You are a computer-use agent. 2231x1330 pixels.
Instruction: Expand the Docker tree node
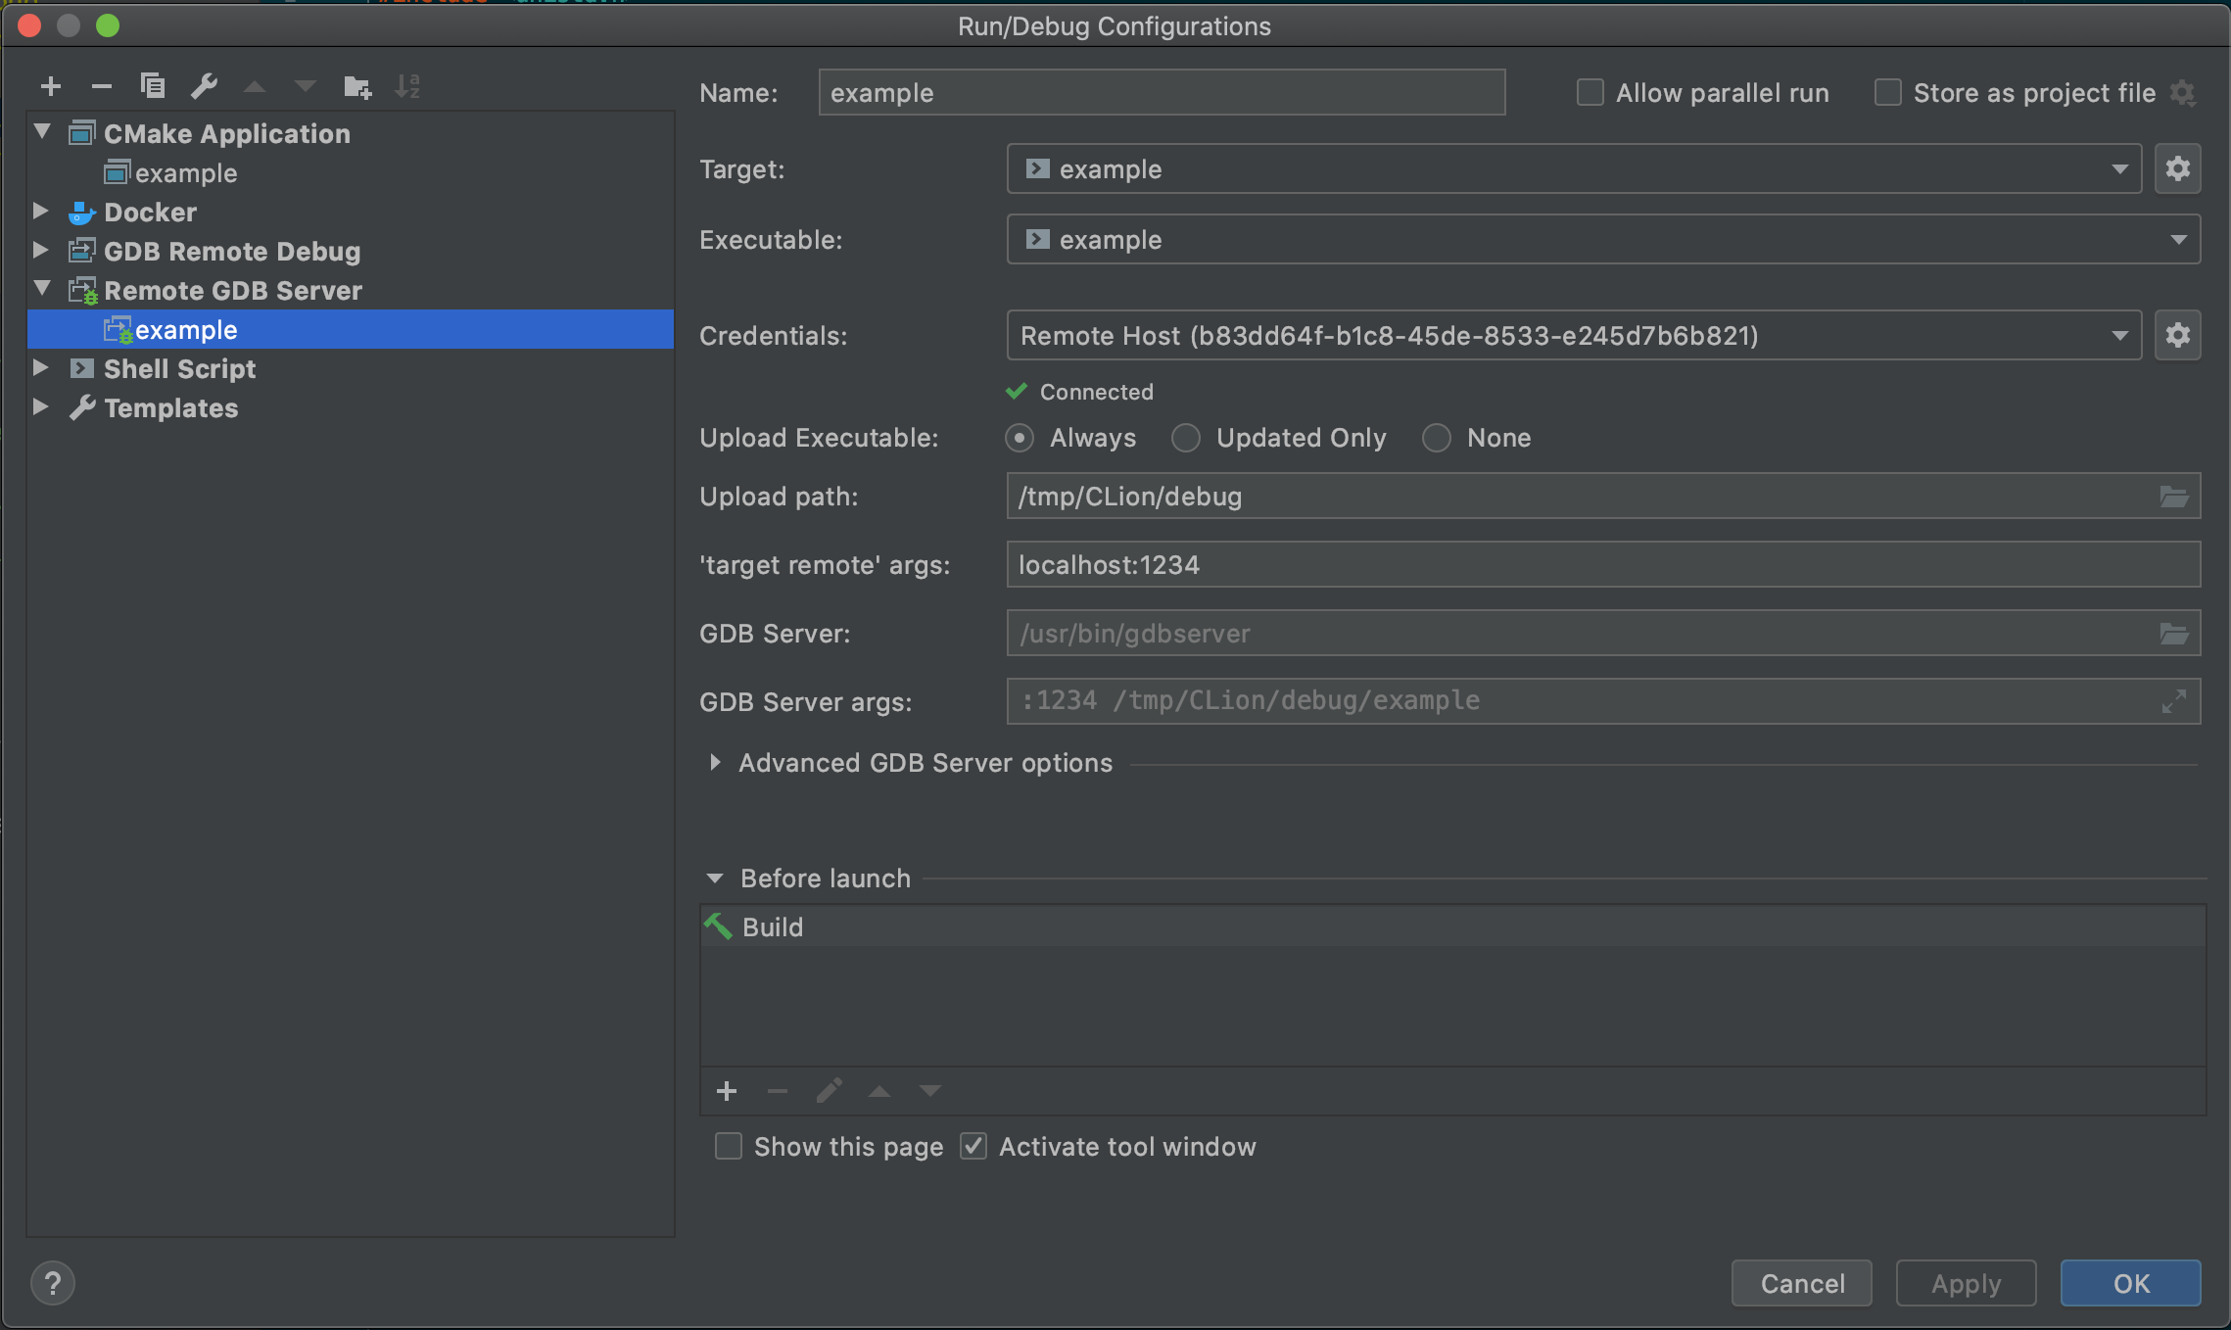click(x=41, y=212)
